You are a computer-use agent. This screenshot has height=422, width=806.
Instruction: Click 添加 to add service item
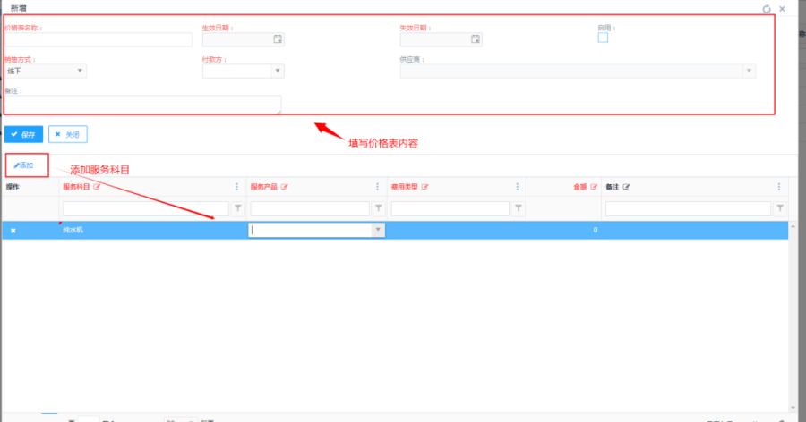tap(24, 165)
